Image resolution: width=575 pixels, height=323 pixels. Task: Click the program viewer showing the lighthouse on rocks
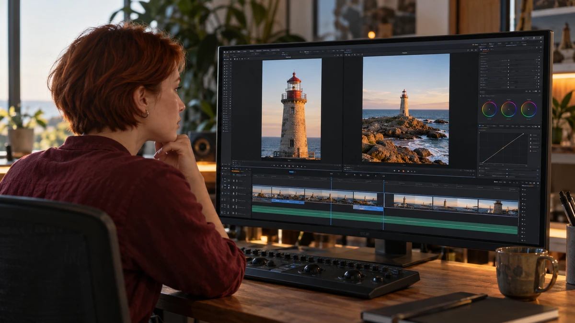406,109
